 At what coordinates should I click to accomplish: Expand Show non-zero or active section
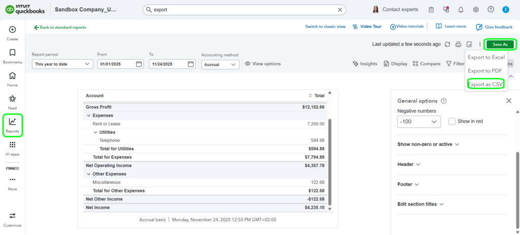click(x=428, y=145)
